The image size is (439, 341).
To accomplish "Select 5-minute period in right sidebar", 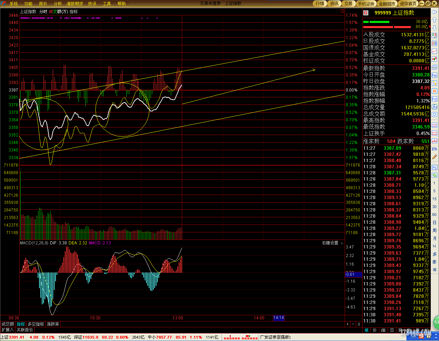I will [x=434, y=191].
